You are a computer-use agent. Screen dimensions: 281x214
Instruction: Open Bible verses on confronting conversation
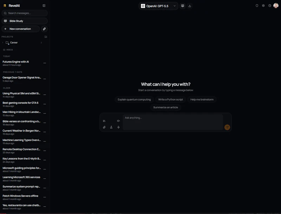(x=22, y=123)
